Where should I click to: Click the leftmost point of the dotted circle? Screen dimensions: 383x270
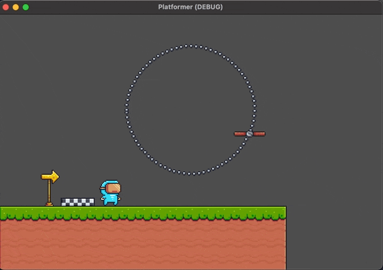[126, 110]
